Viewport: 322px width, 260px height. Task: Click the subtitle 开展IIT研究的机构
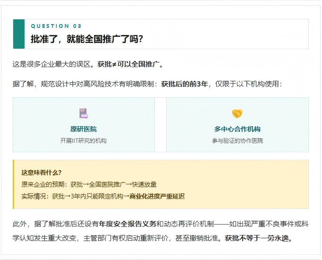[84, 140]
